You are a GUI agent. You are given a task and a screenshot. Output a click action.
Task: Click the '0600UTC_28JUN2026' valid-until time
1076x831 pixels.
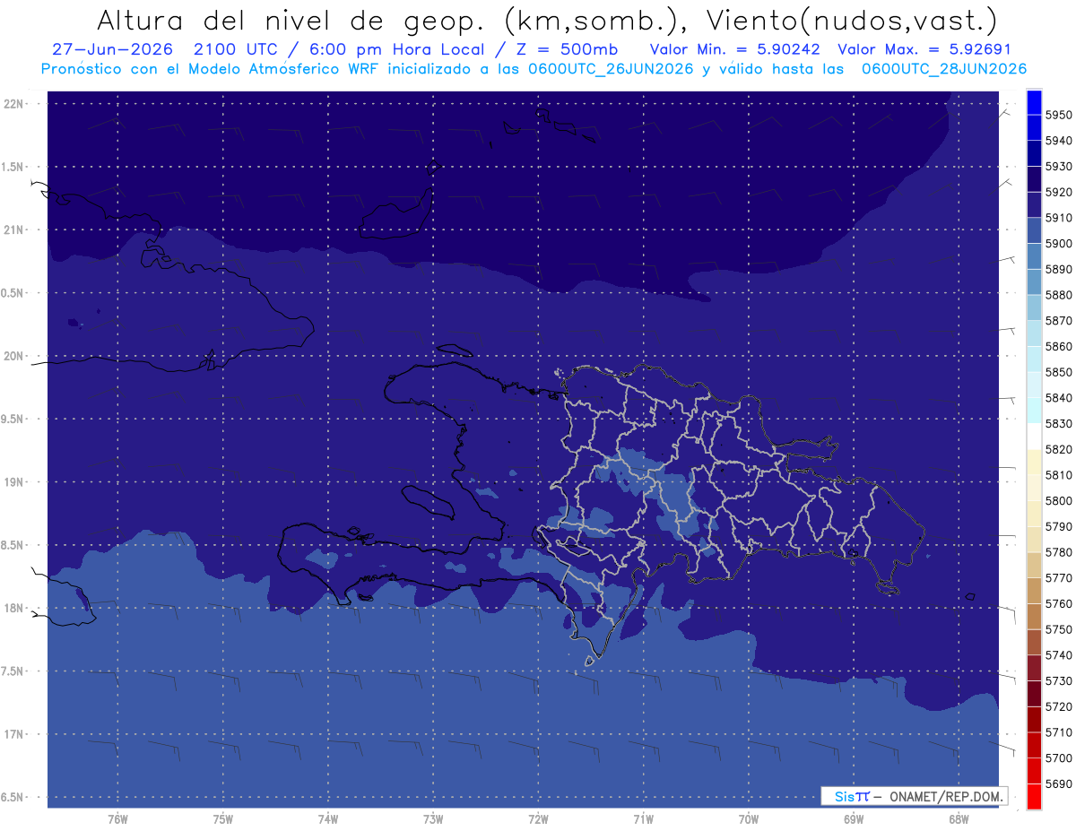(x=944, y=68)
